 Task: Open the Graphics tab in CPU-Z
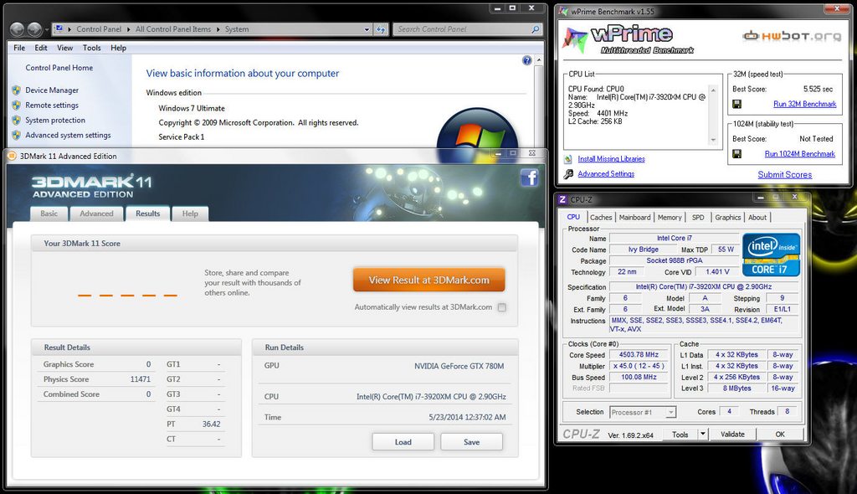tap(728, 217)
